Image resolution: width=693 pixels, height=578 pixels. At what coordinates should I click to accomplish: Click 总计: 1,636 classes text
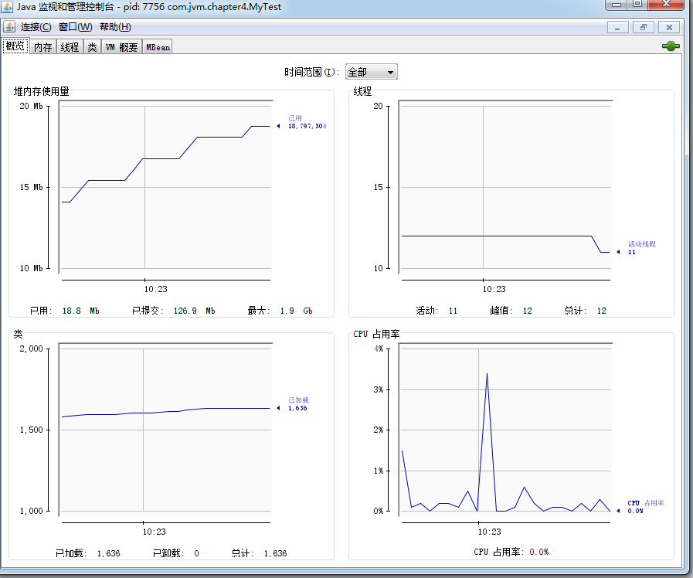(259, 553)
